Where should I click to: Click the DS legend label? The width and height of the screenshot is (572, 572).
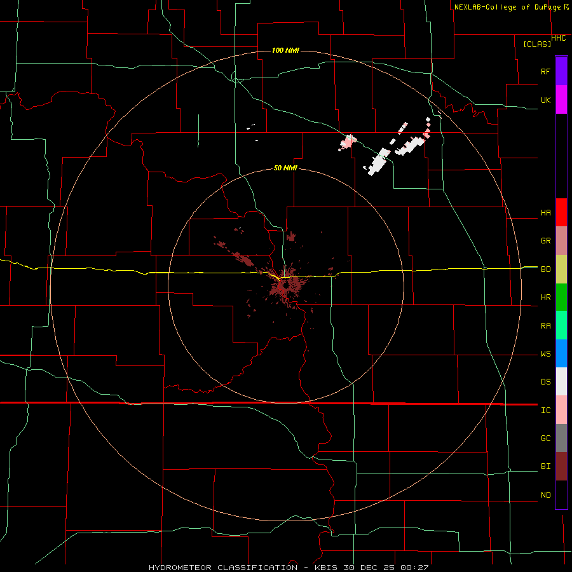tap(545, 382)
